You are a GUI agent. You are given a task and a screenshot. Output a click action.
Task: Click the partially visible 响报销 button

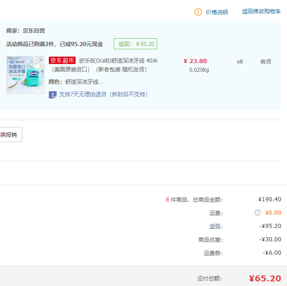[11, 134]
